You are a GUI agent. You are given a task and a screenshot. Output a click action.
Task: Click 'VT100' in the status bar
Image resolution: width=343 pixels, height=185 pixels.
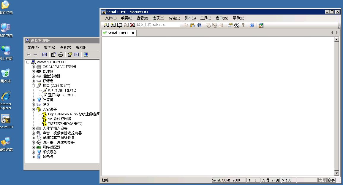coord(287,180)
